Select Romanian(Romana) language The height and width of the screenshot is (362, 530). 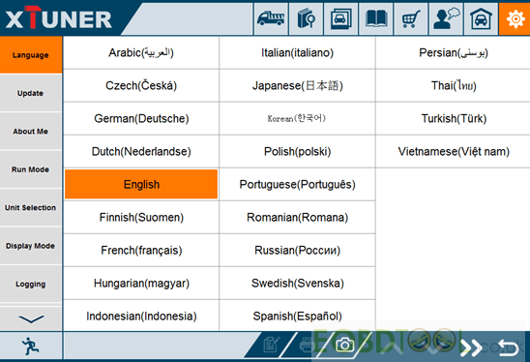click(x=298, y=217)
